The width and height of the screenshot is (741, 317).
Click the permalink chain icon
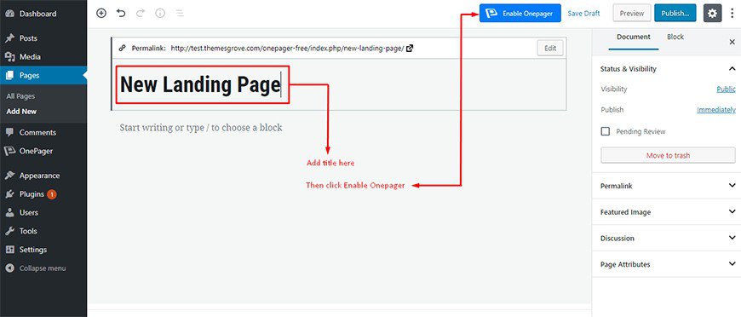pos(123,48)
